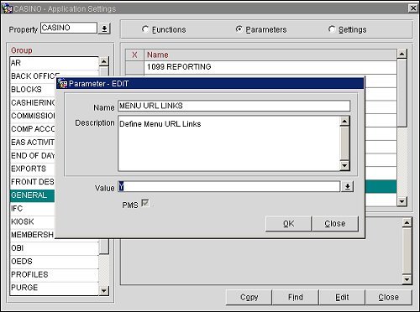Click Close in the Parameter EDIT dialog
Viewport: 420px width, 312px height.
[x=335, y=224]
